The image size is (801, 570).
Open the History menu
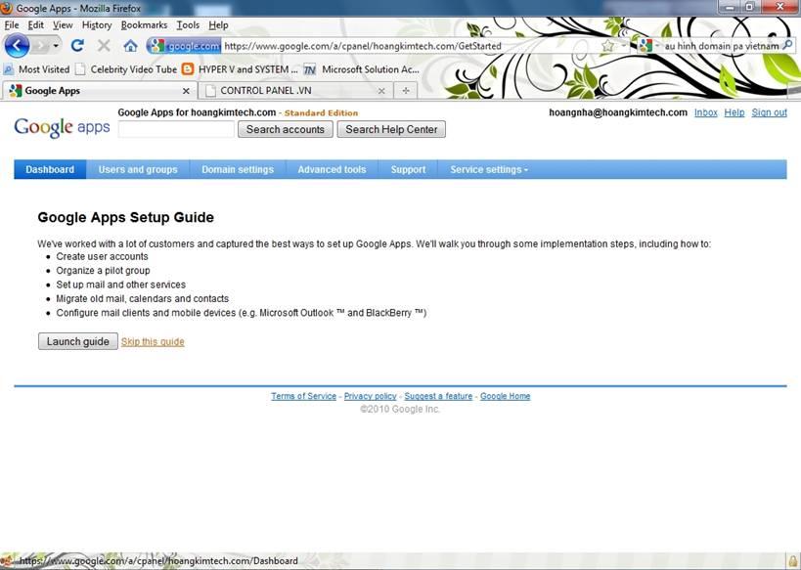coord(97,25)
